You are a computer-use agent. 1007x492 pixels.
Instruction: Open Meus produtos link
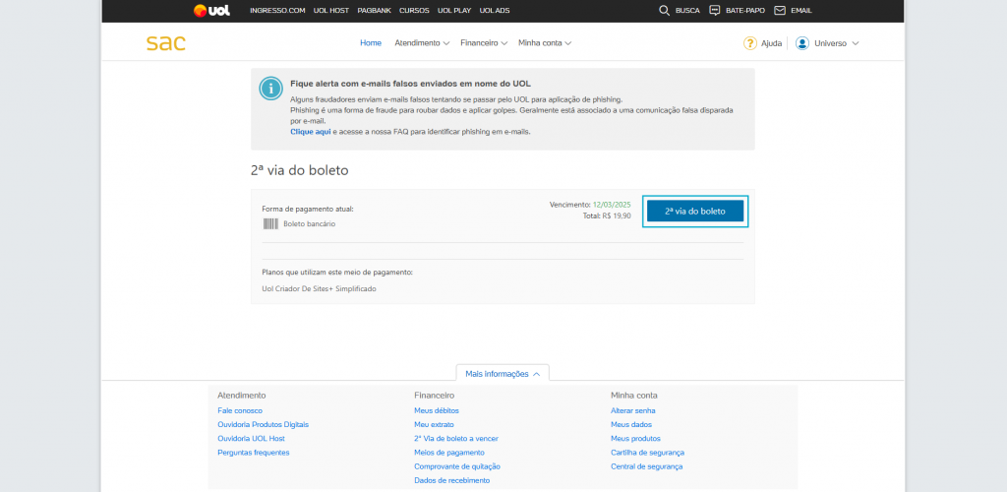click(636, 439)
